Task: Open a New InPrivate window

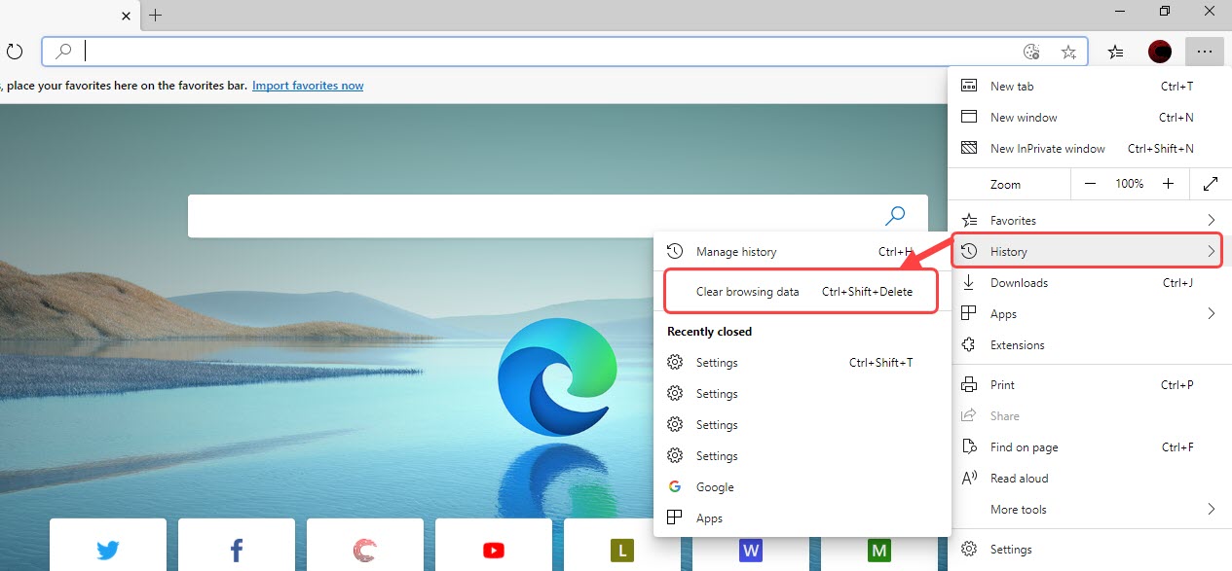Action: point(1089,149)
